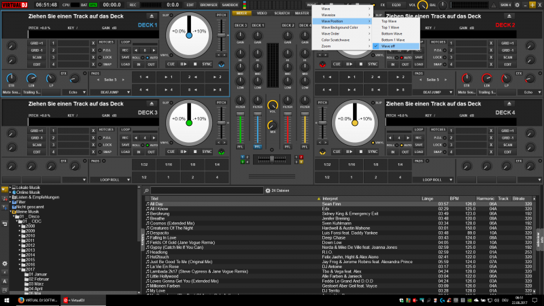Eject the track on Deck 1
This screenshot has width=544, height=306.
tap(152, 16)
